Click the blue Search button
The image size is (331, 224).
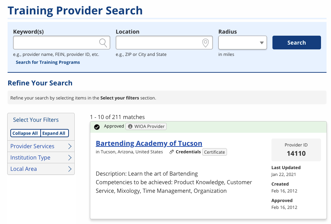[x=296, y=43]
